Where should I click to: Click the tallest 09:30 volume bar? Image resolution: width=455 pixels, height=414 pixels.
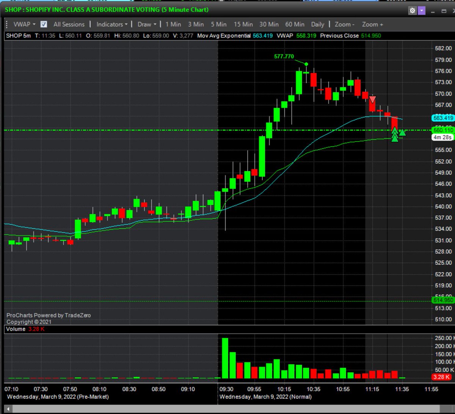(225, 358)
